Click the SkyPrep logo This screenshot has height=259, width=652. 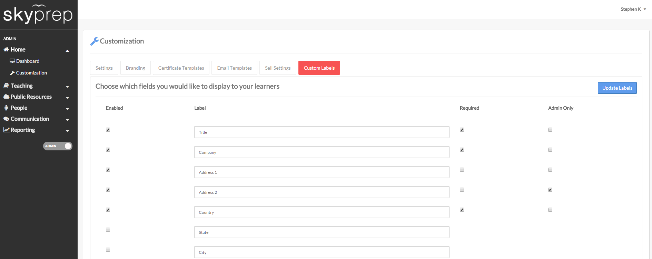click(x=38, y=14)
